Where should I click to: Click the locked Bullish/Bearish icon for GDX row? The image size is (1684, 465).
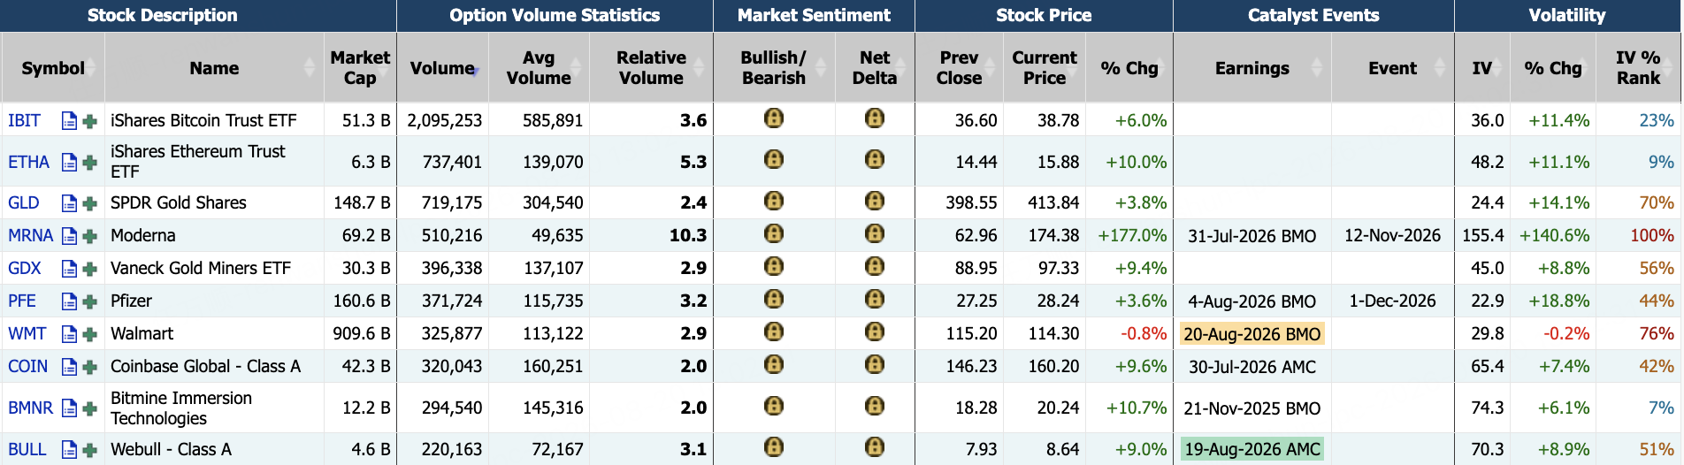click(x=774, y=266)
